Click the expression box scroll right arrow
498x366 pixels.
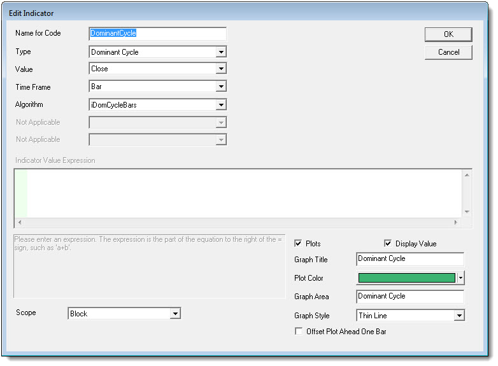(455, 223)
